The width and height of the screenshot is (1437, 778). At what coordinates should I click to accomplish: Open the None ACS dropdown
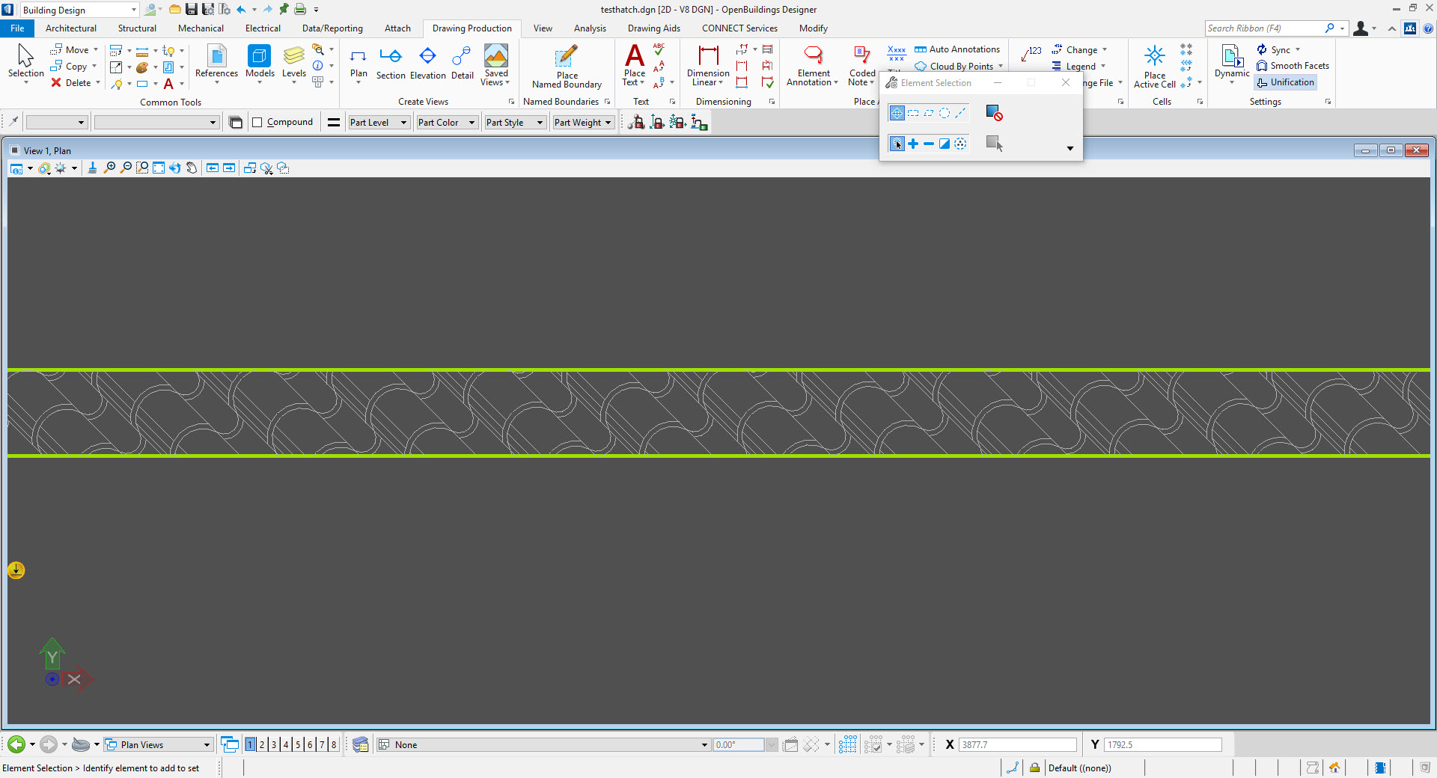pyautogui.click(x=543, y=744)
